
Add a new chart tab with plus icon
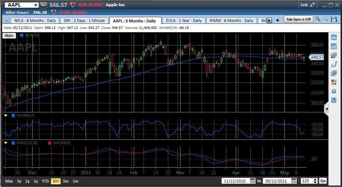point(278,20)
